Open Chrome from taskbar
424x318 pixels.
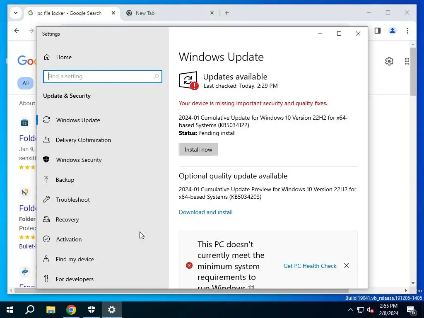click(71, 310)
